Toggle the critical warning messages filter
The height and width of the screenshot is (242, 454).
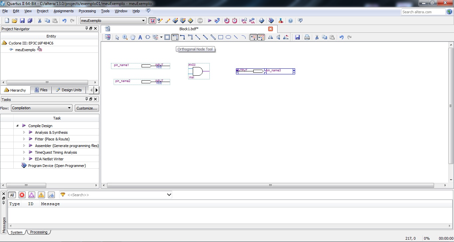pyautogui.click(x=32, y=195)
